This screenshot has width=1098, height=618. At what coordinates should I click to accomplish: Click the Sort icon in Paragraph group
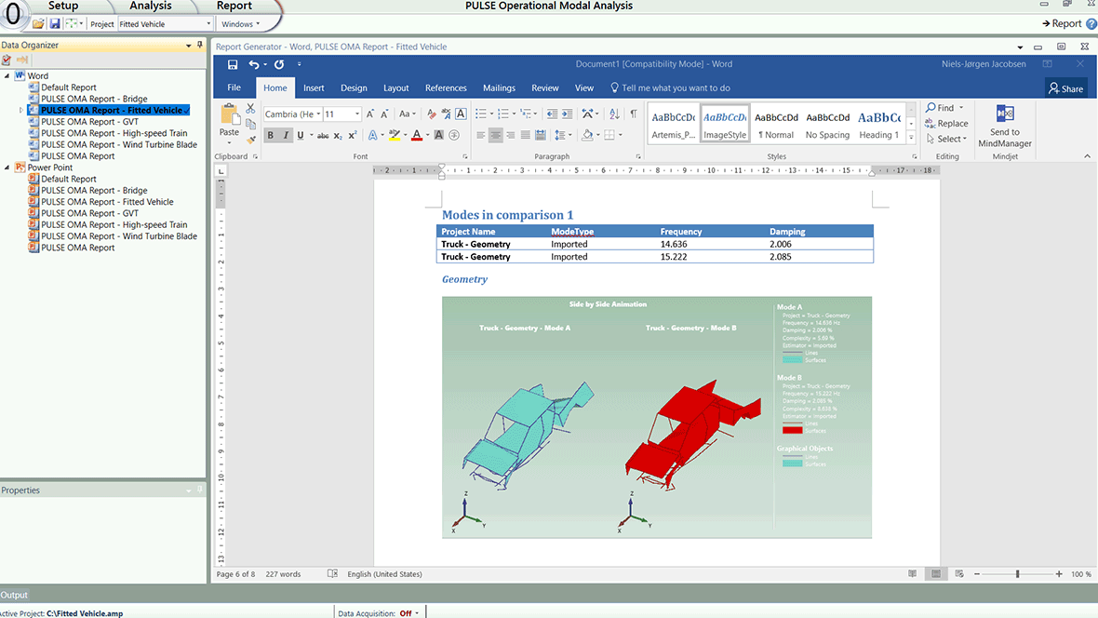pyautogui.click(x=614, y=114)
